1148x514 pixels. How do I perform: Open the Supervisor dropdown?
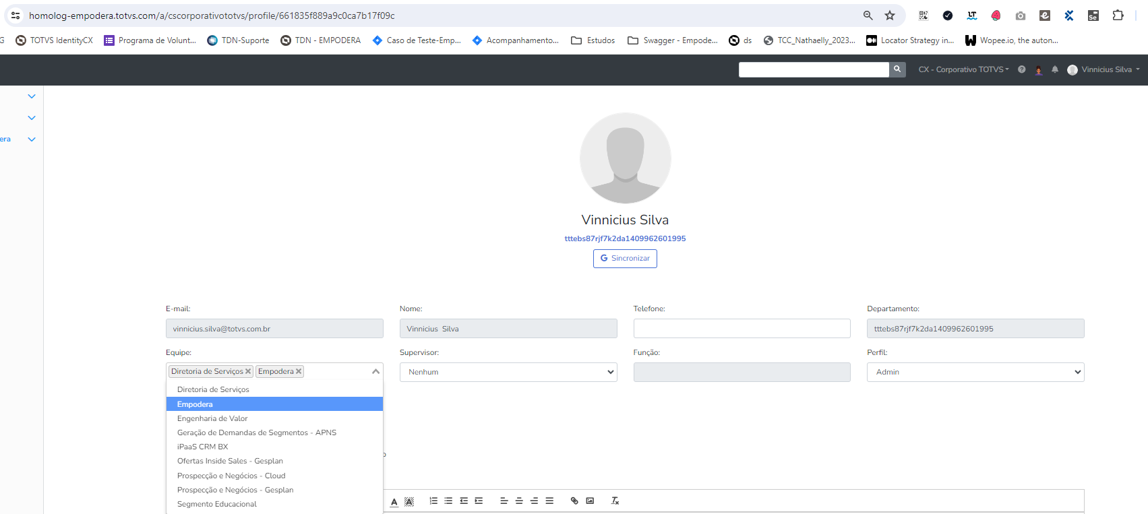(508, 372)
